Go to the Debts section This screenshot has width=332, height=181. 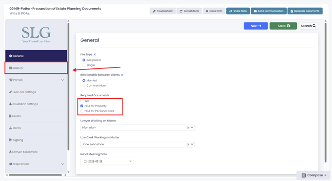click(36, 128)
